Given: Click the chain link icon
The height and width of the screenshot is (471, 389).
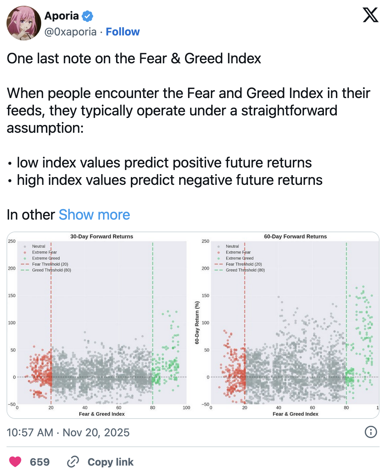Looking at the screenshot, I should pyautogui.click(x=73, y=462).
